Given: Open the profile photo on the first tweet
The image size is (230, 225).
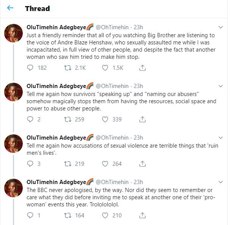Looking at the screenshot, I should pyautogui.click(x=13, y=33).
